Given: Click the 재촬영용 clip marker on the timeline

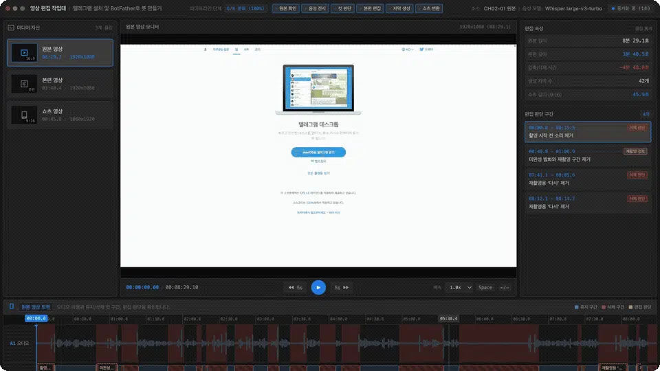Looking at the screenshot, I should point(614,367).
